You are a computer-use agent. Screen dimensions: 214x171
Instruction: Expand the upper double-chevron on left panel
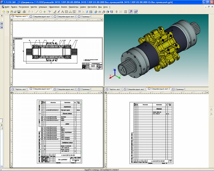(x=2, y=24)
